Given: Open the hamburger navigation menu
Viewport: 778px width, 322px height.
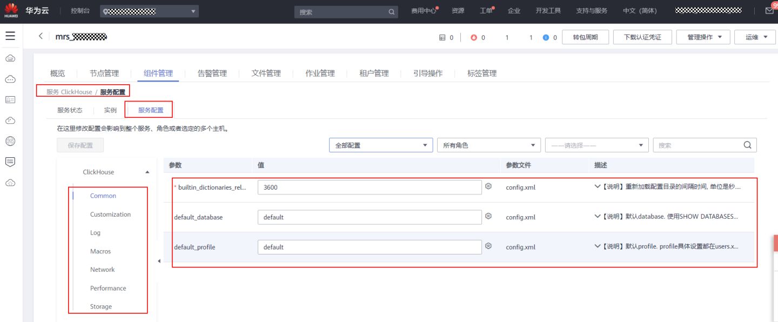Looking at the screenshot, I should click(10, 36).
